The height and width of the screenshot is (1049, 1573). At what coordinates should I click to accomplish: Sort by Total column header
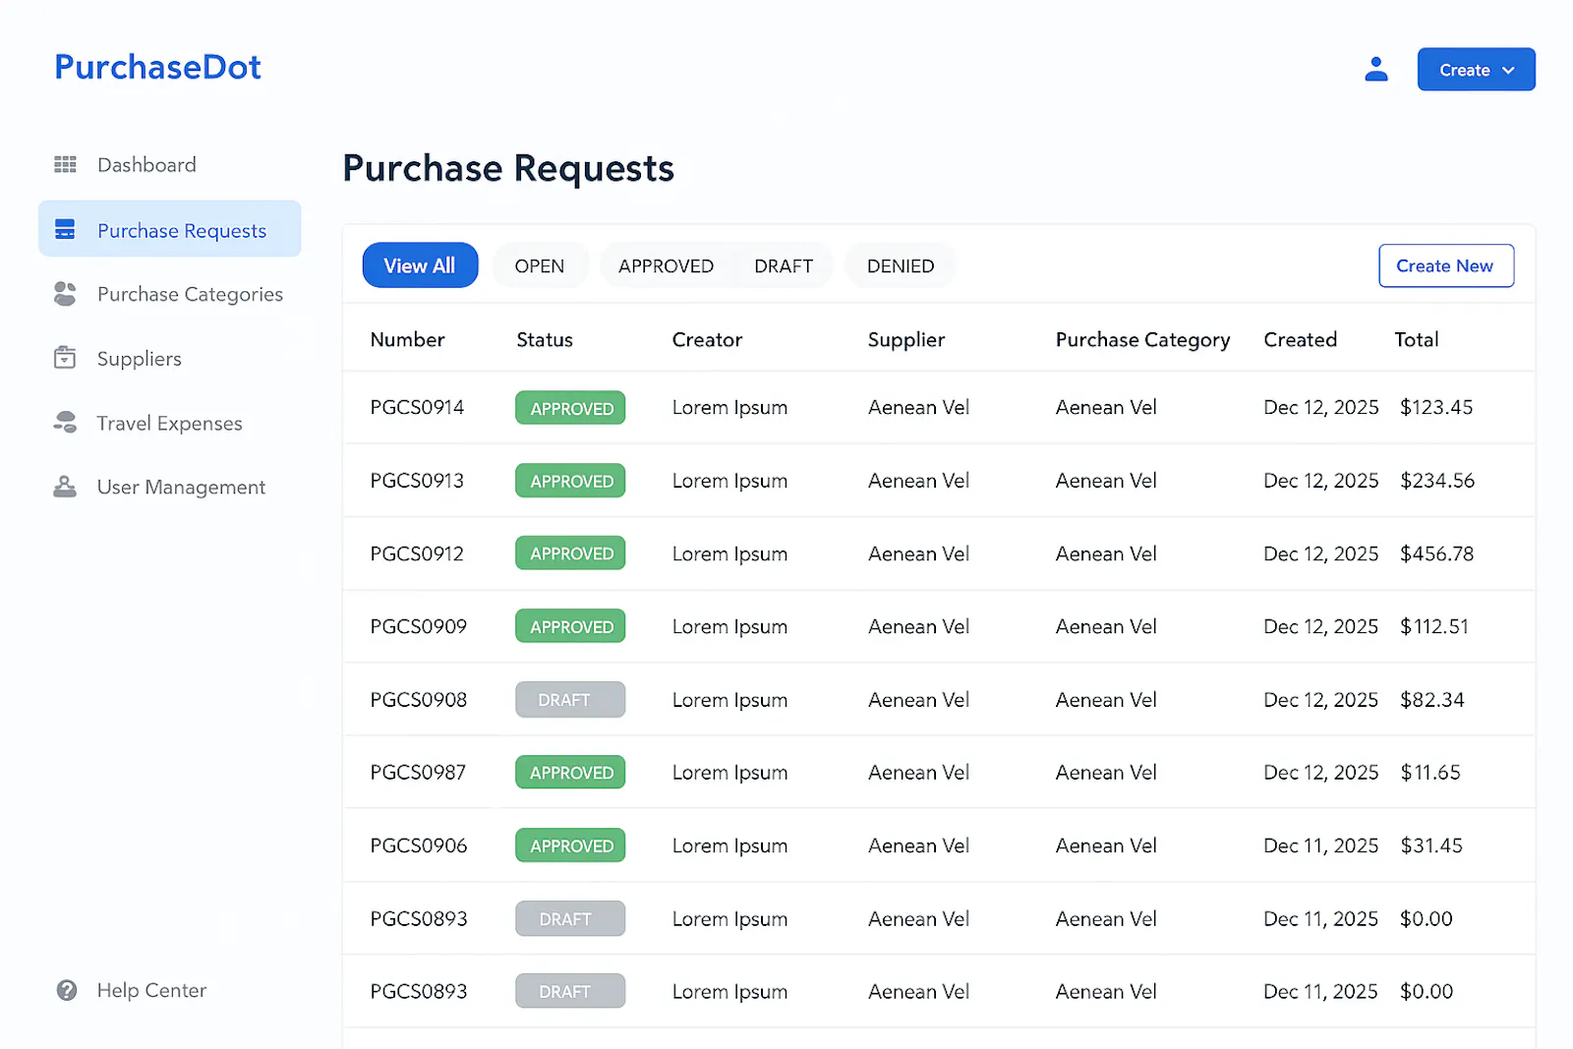[1417, 339]
